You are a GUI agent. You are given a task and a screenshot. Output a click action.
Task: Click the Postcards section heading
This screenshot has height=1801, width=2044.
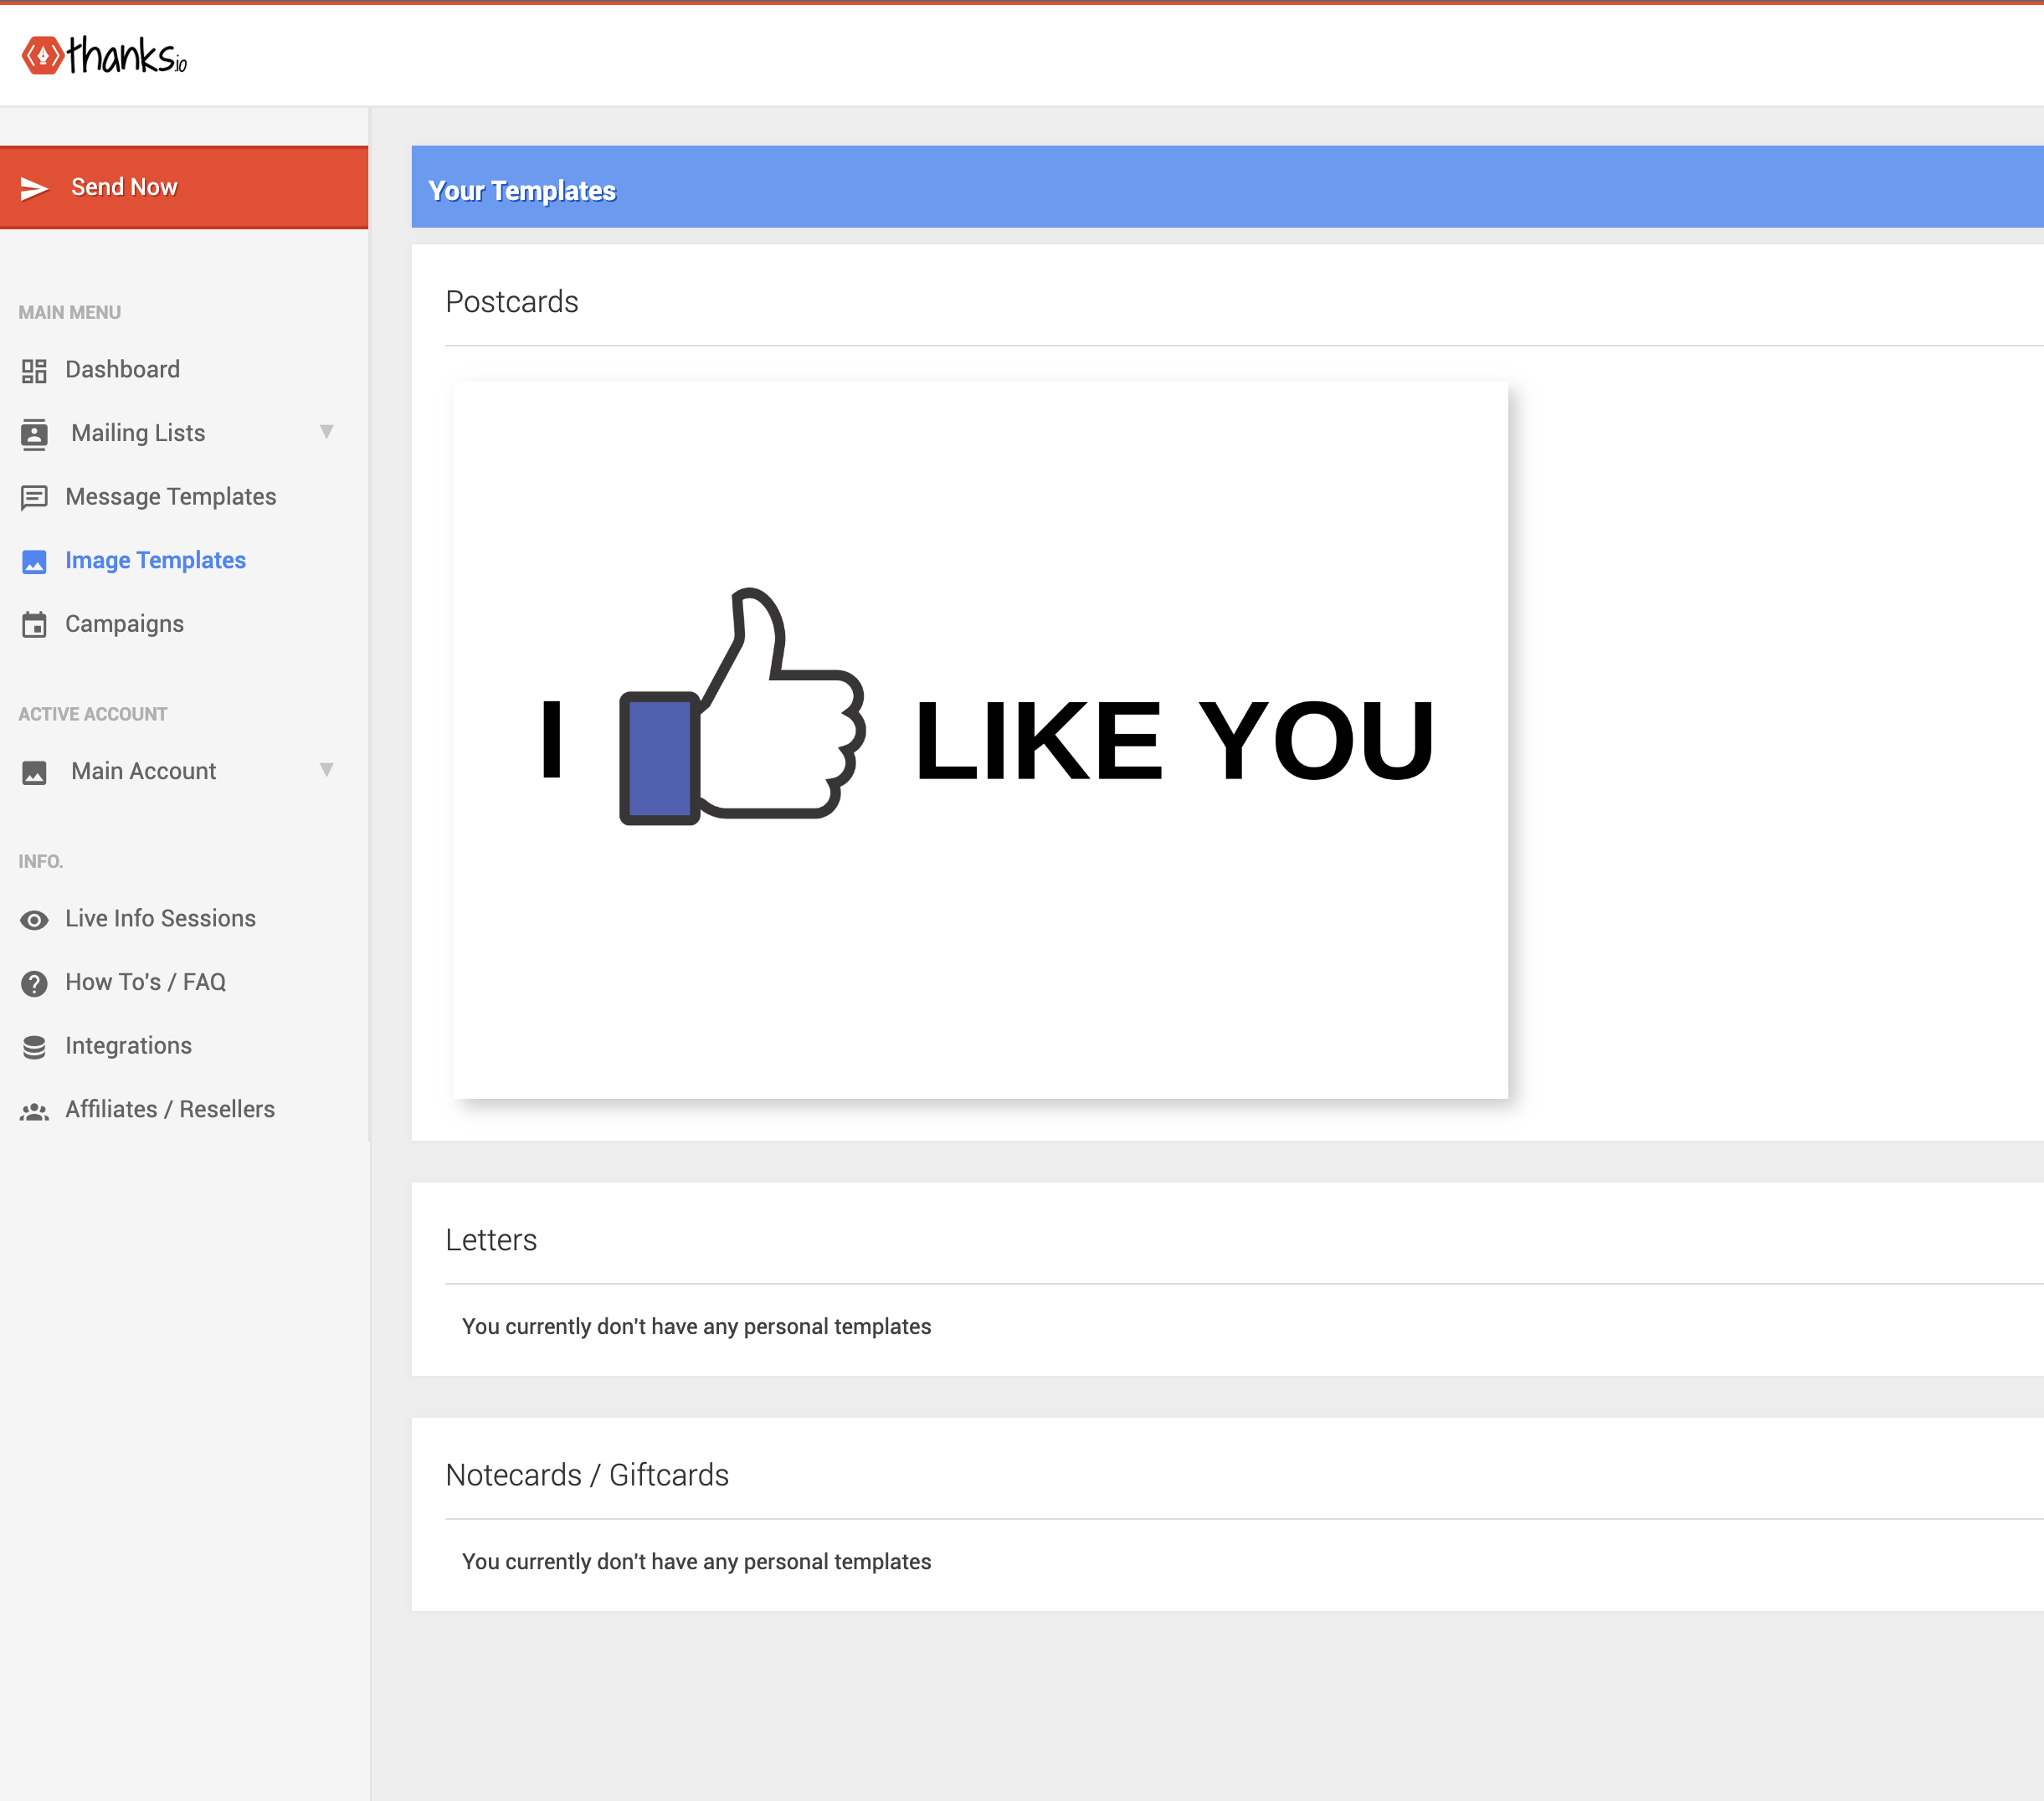coord(512,302)
